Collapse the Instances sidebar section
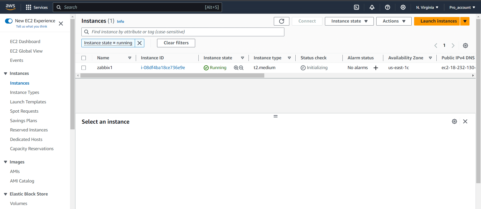481x209 pixels. tap(6, 74)
